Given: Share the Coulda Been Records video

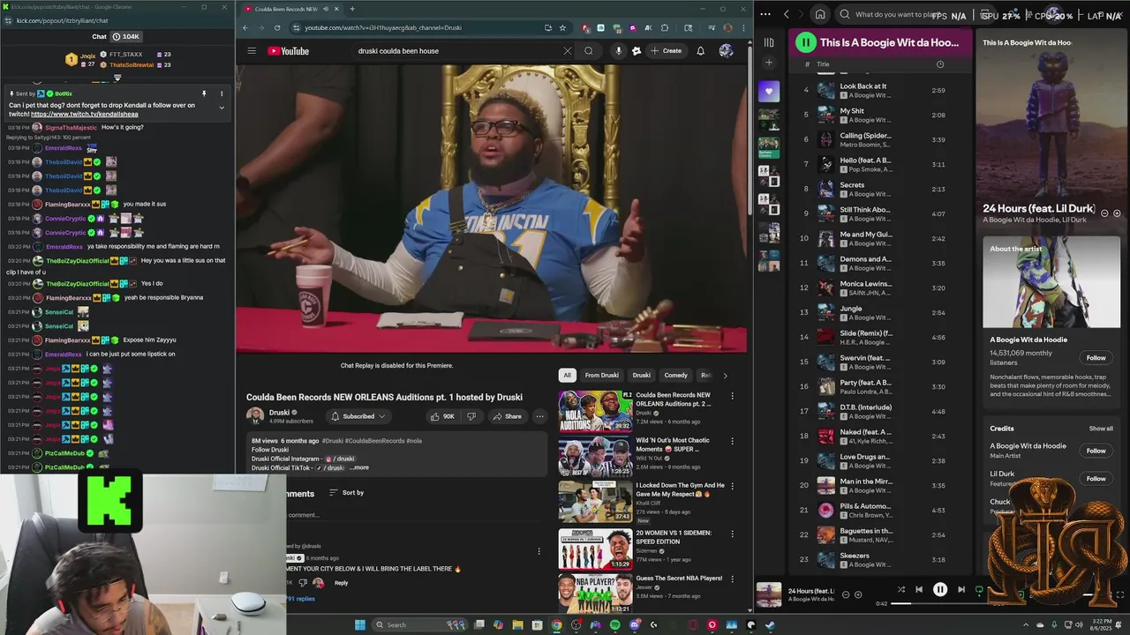Looking at the screenshot, I should pos(508,416).
